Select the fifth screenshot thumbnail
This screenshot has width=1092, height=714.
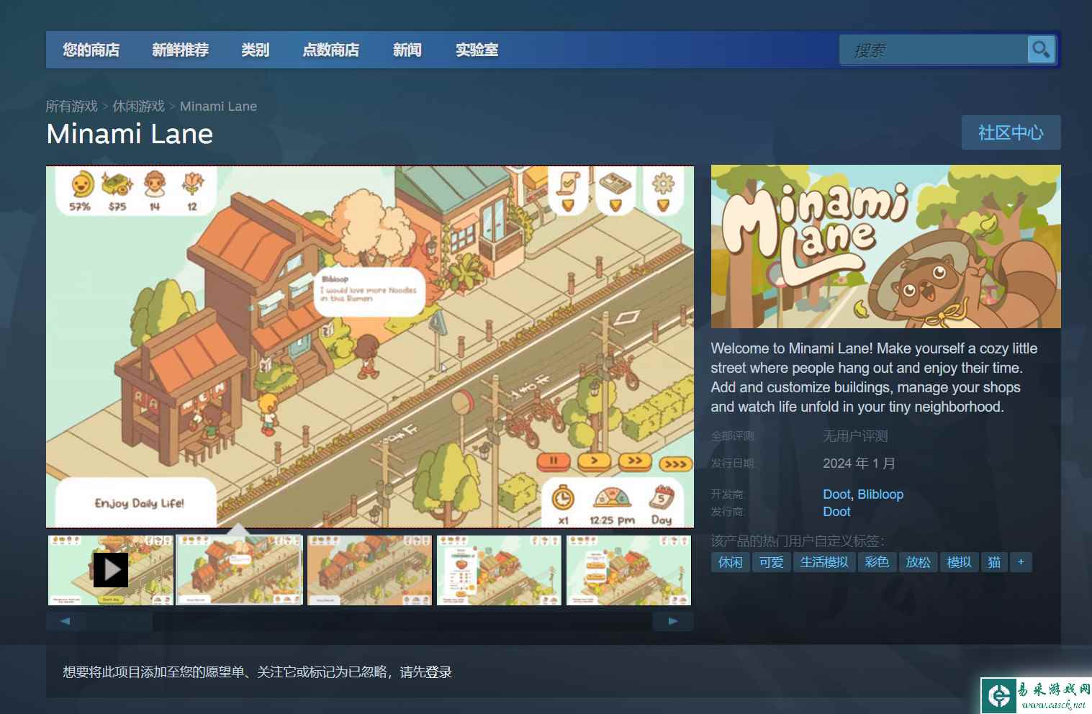pyautogui.click(x=628, y=570)
